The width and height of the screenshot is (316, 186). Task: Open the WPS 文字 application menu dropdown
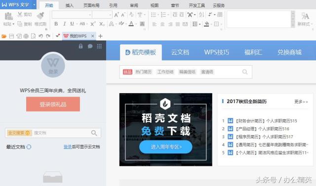point(34,4)
